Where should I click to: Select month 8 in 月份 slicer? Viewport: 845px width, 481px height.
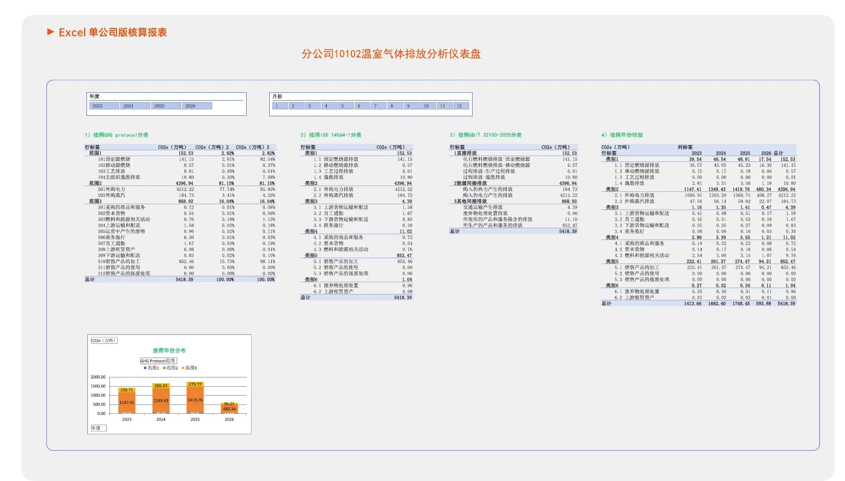point(395,106)
